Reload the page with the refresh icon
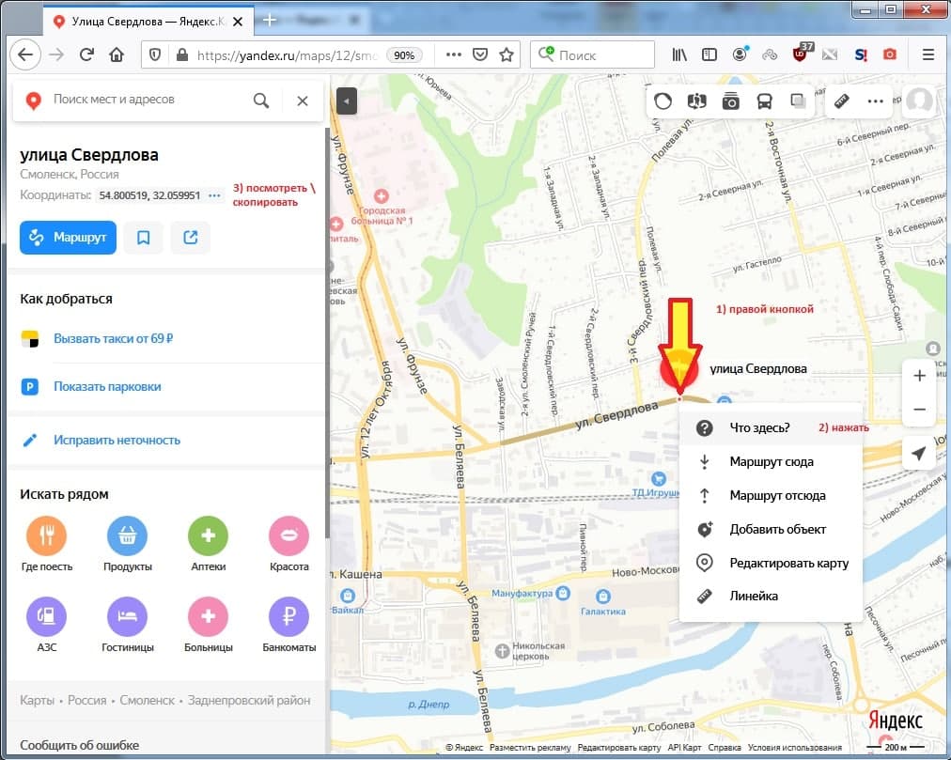The image size is (951, 760). click(86, 55)
